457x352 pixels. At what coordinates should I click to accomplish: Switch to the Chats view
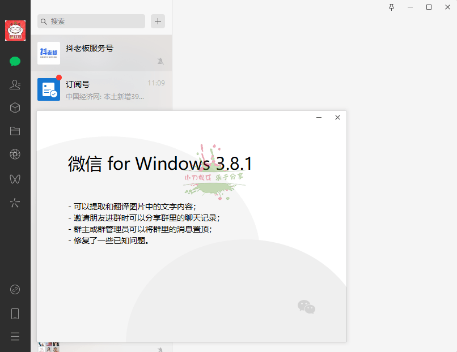click(15, 61)
